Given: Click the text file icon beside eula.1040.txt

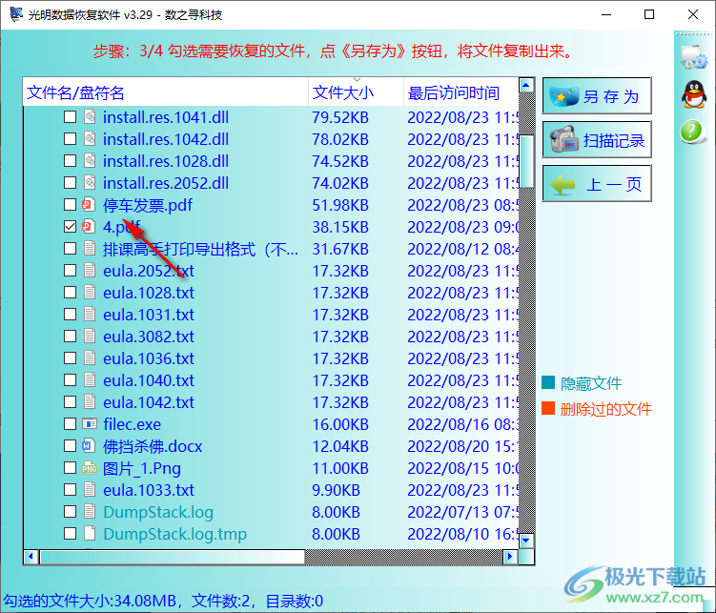Looking at the screenshot, I should click(90, 379).
